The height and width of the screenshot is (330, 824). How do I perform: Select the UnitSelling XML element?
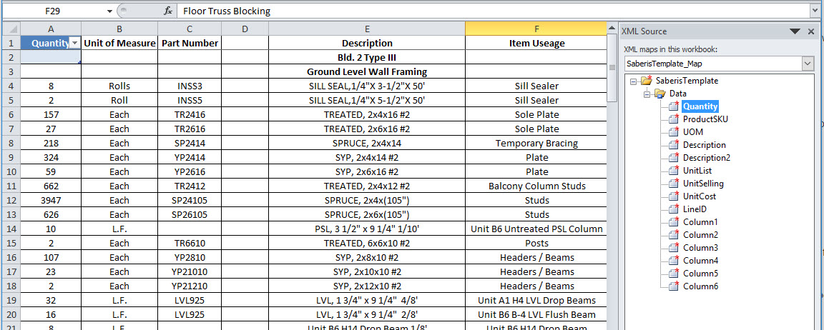[x=703, y=184]
